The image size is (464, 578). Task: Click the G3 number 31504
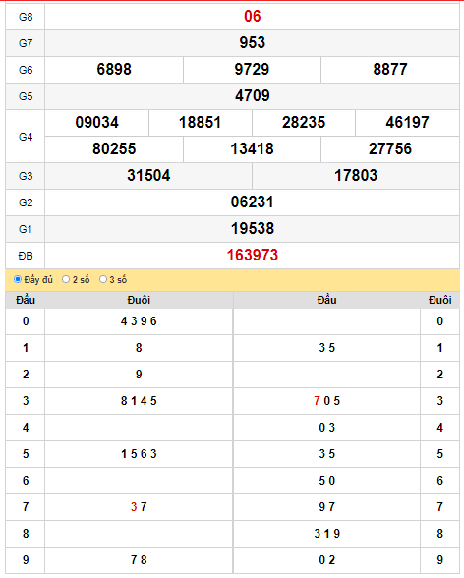148,175
